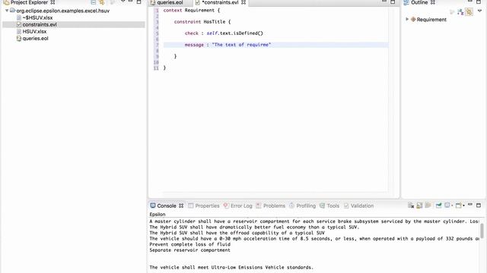Maximize the Outline view
The height and width of the screenshot is (273, 487).
[x=479, y=2]
